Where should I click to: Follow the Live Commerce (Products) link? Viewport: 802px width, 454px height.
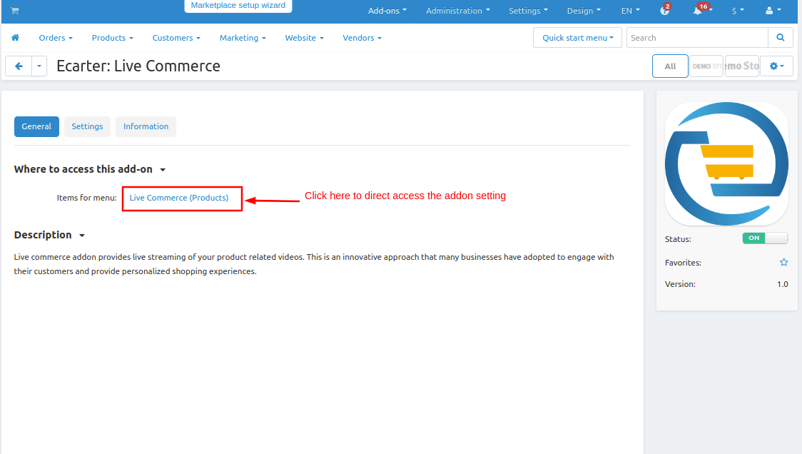(x=179, y=198)
